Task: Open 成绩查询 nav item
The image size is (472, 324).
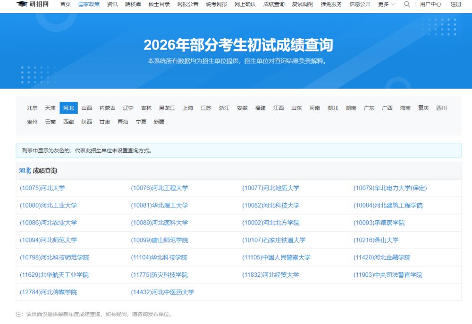Action: pos(274,4)
